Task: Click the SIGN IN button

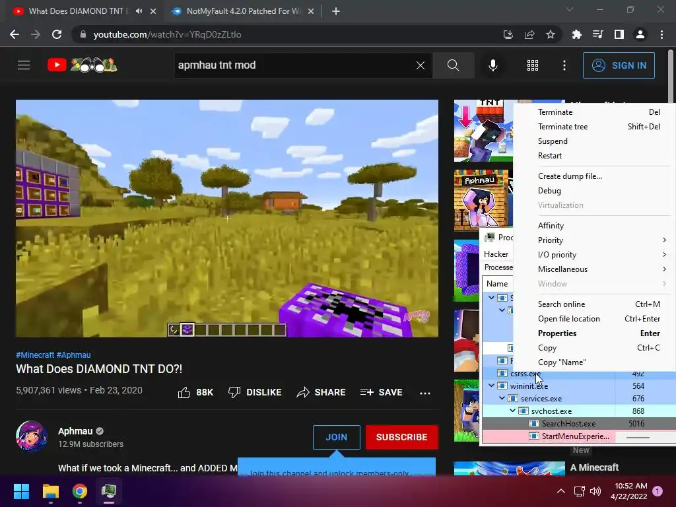Action: [x=619, y=65]
